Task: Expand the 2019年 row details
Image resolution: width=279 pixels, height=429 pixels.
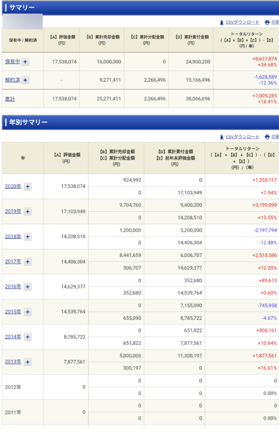Action: click(x=27, y=211)
